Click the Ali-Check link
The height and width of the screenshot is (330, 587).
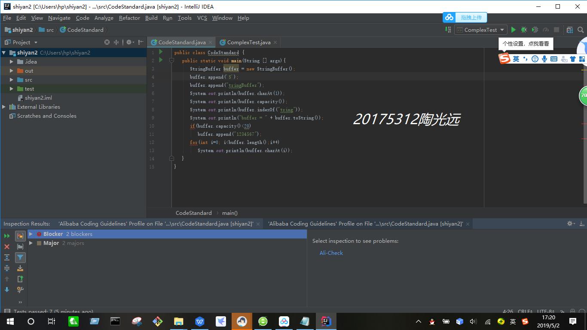[x=331, y=253]
